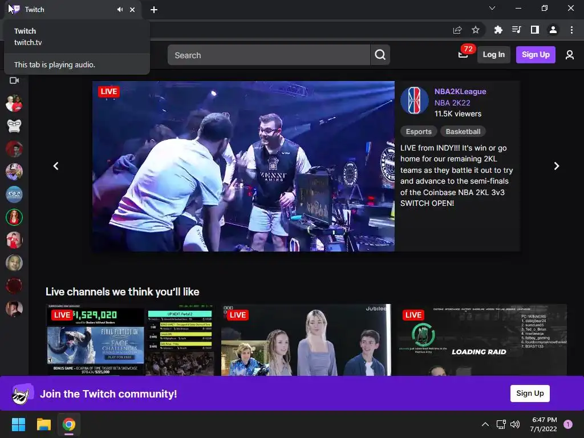Show hidden system tray icons
Viewport: 584px width, 438px height.
click(485, 424)
